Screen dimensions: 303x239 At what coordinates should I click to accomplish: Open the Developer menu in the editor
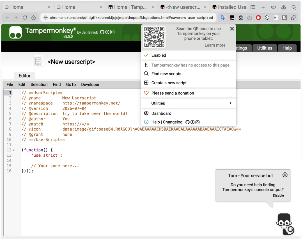90,85
